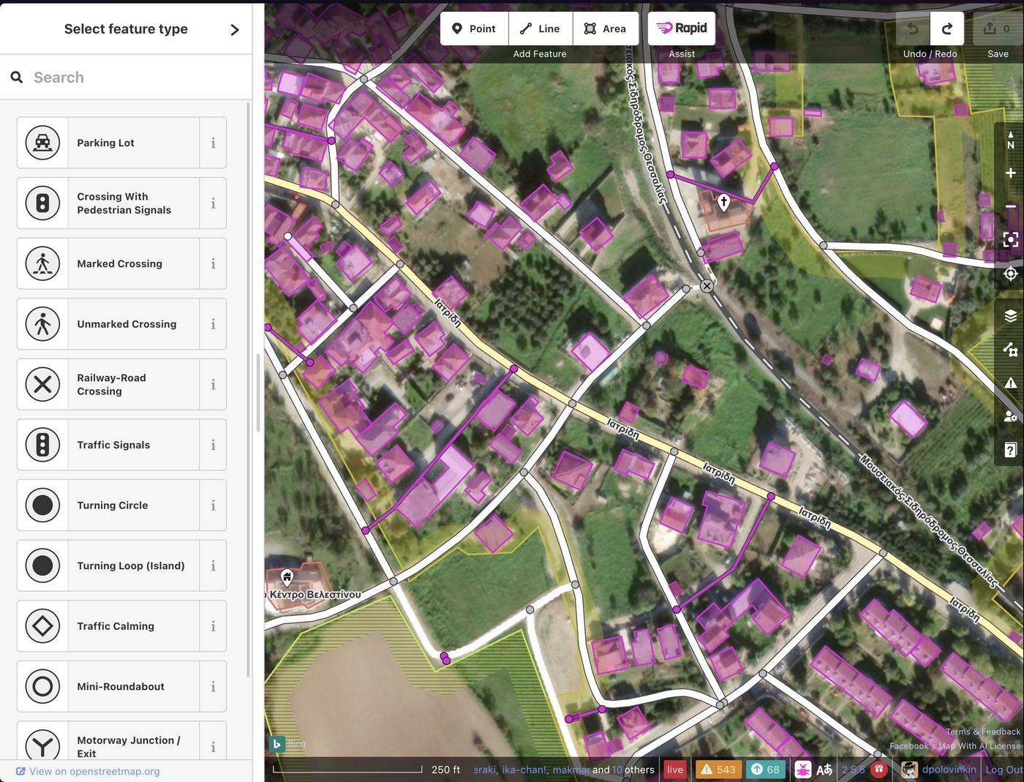
Task: Select the Area add-feature mode
Action: click(x=605, y=29)
